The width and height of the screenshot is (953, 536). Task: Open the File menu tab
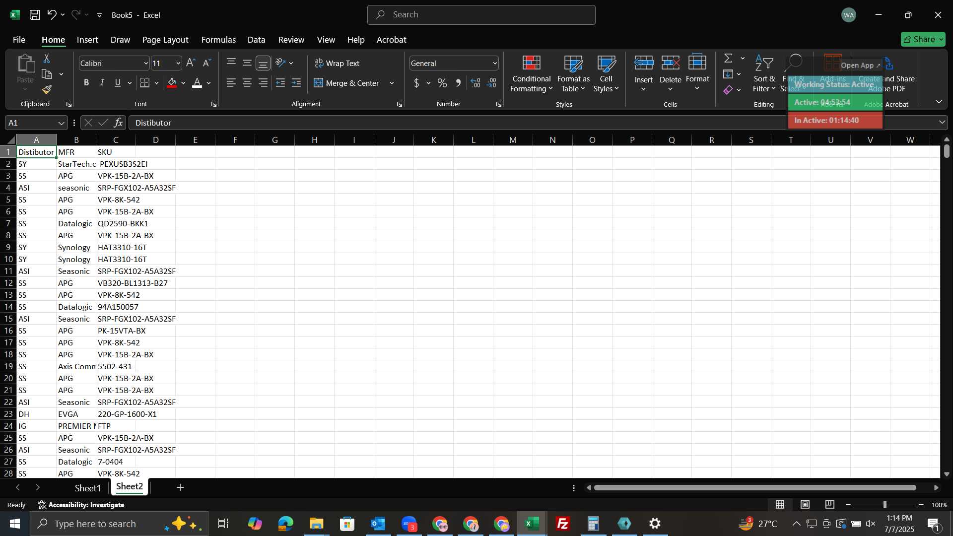coord(19,40)
